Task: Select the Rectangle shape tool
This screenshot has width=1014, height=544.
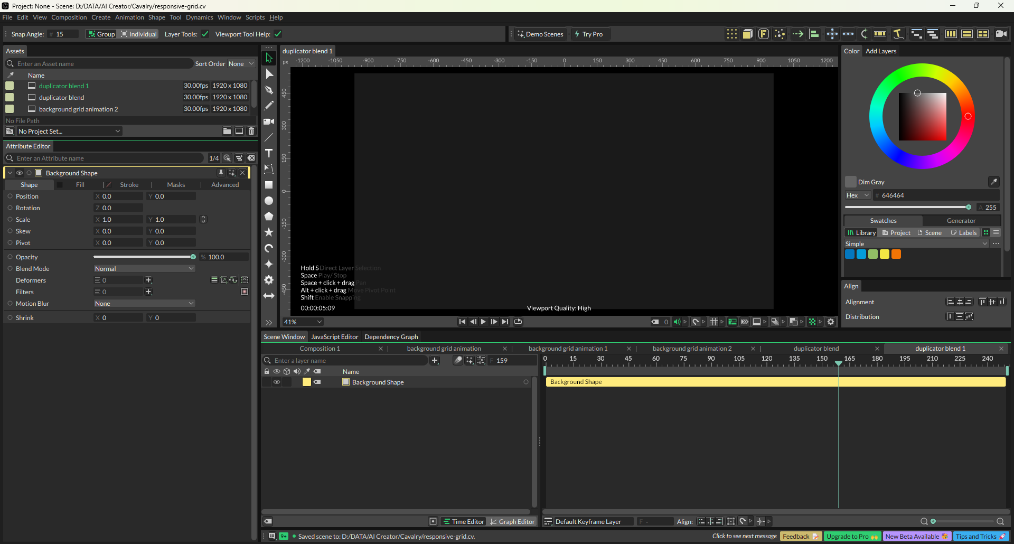Action: (269, 185)
